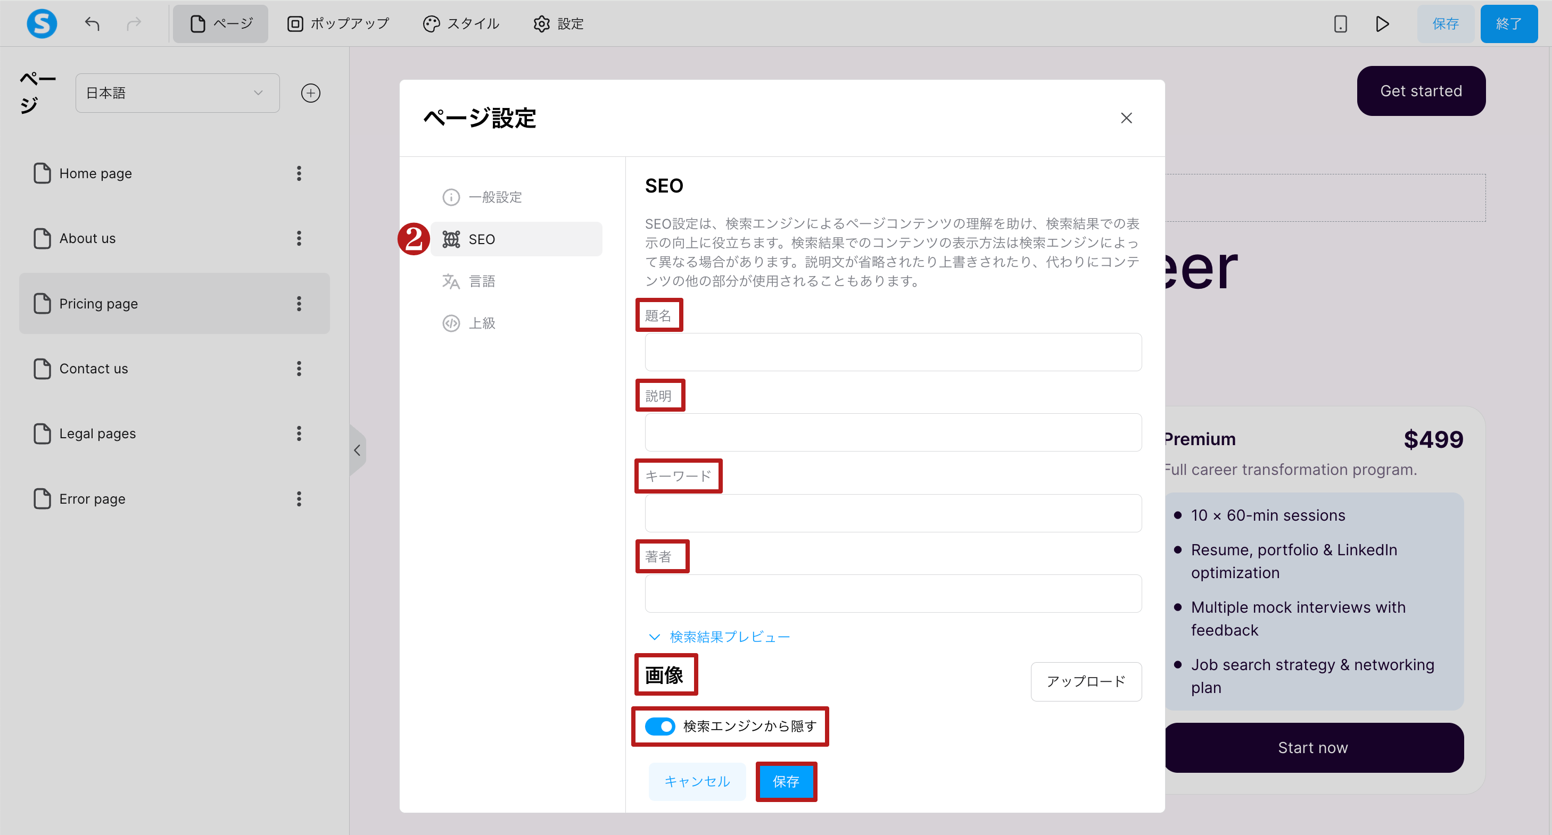Click the add page plus icon
This screenshot has width=1552, height=835.
tap(310, 93)
